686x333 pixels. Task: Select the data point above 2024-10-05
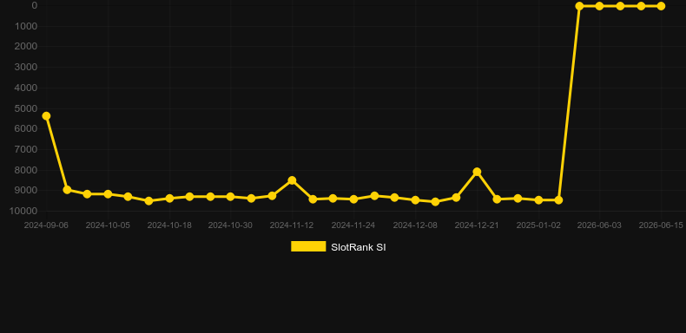coord(108,194)
